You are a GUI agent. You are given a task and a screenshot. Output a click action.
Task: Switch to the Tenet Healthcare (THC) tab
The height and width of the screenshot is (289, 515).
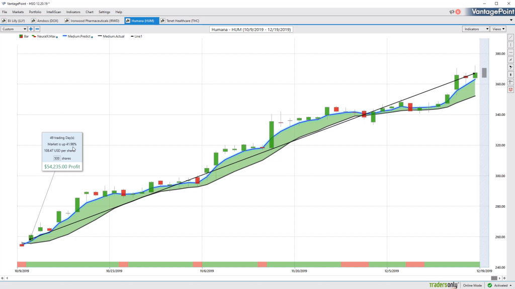point(180,21)
